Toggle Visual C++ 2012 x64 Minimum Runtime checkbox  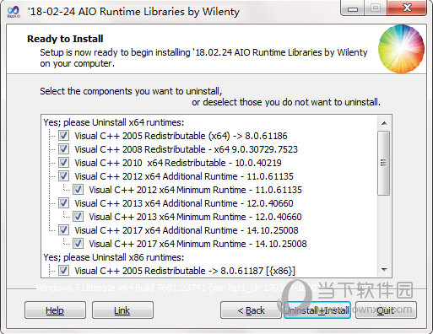click(78, 190)
